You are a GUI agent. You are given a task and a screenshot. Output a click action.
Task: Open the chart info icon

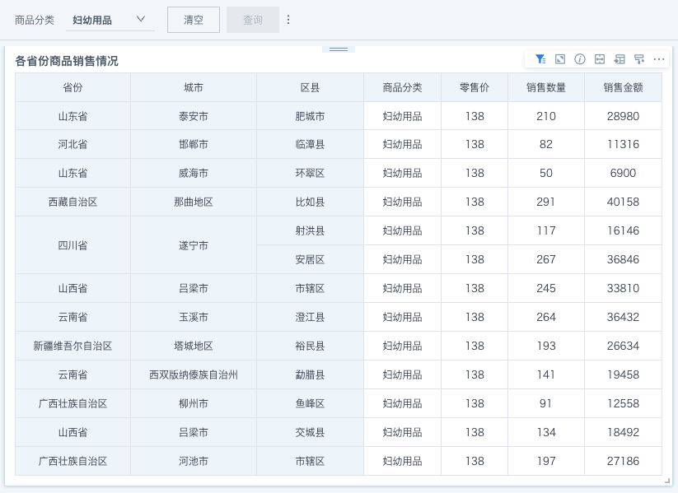point(580,59)
